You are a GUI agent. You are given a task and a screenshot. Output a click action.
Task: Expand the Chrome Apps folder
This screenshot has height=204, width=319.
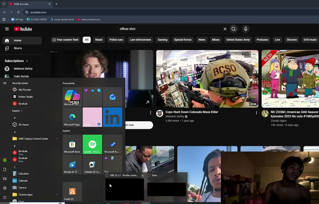[x=36, y=195]
